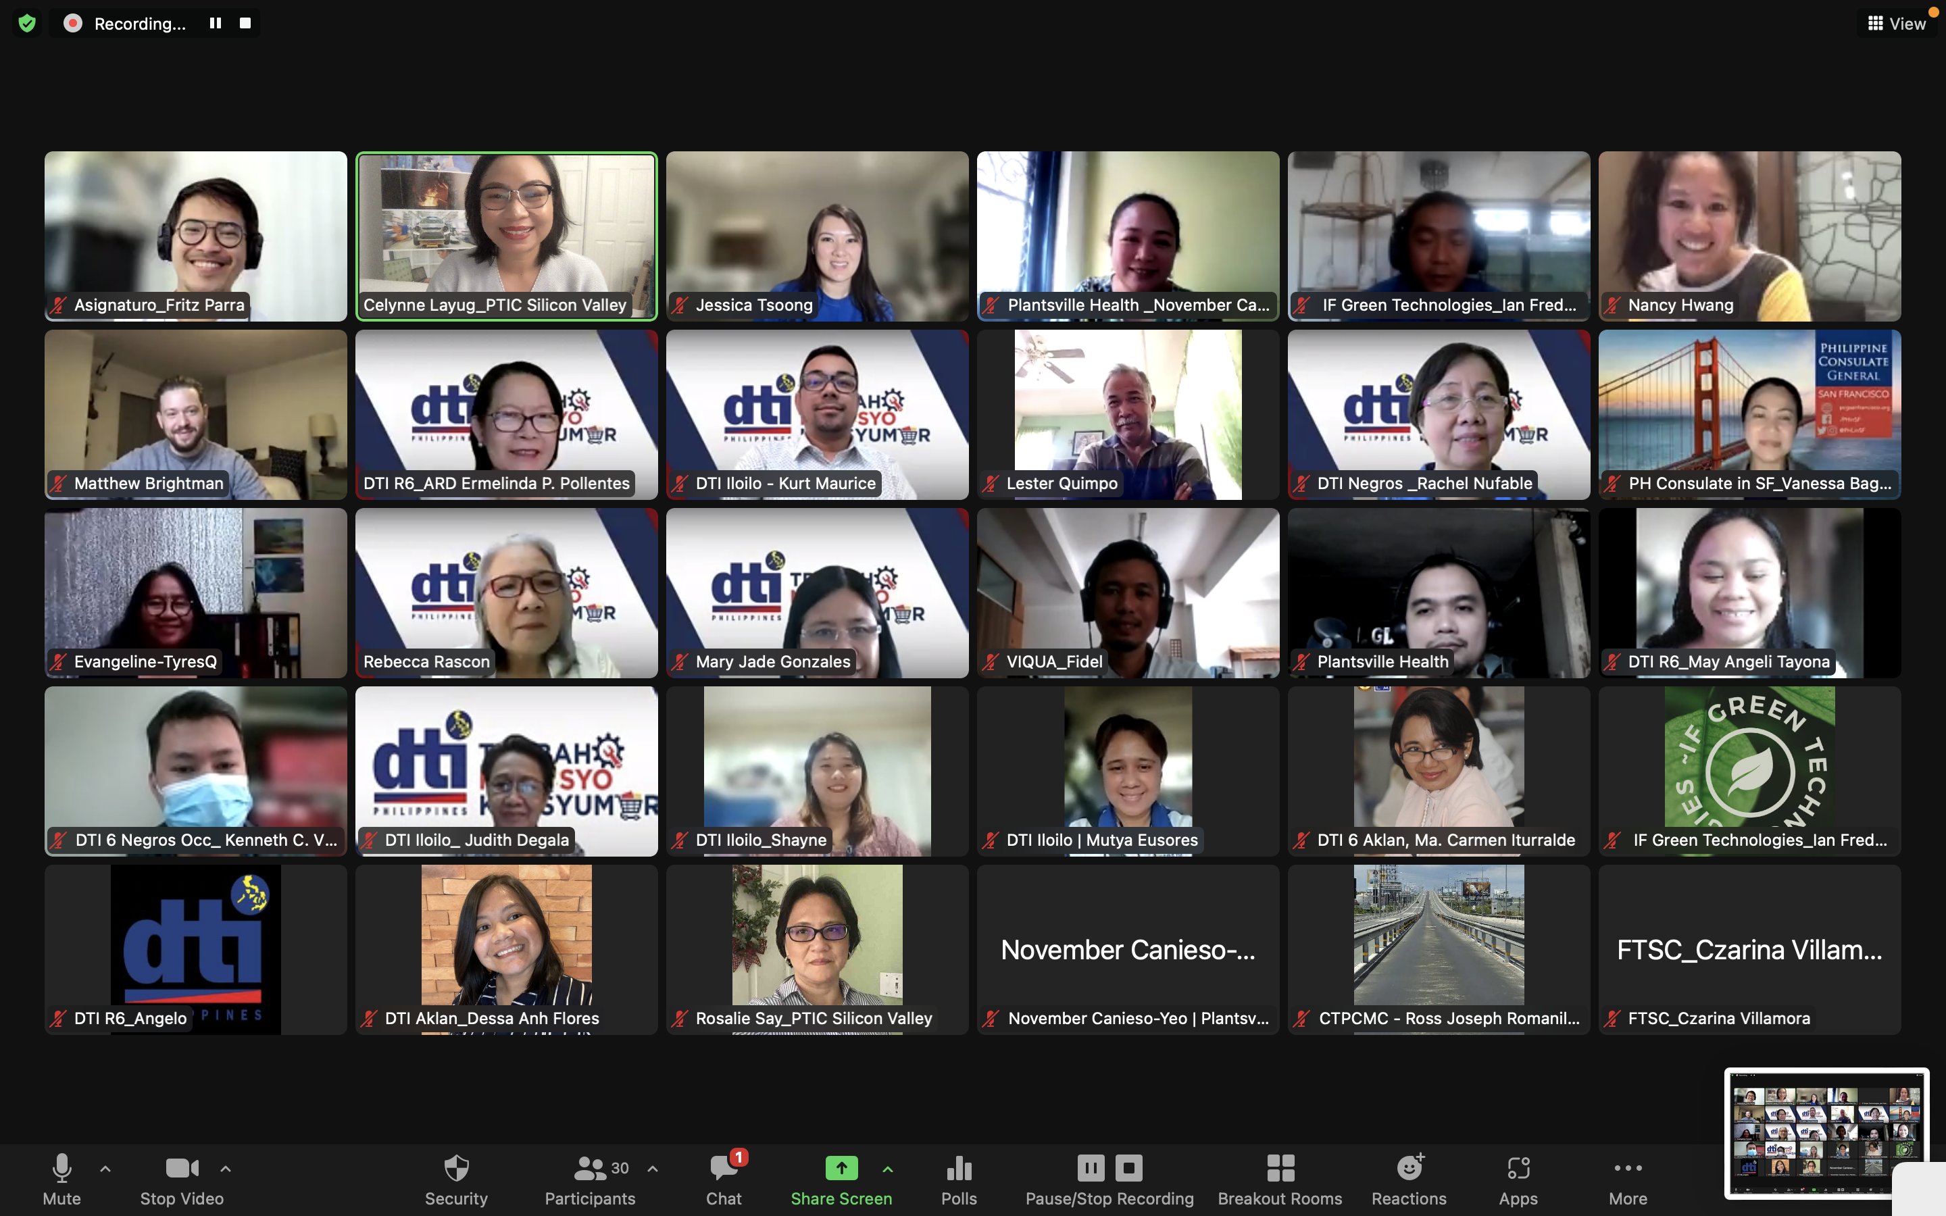Open the Security shield icon
Viewport: 1946px width, 1216px height.
(x=456, y=1169)
